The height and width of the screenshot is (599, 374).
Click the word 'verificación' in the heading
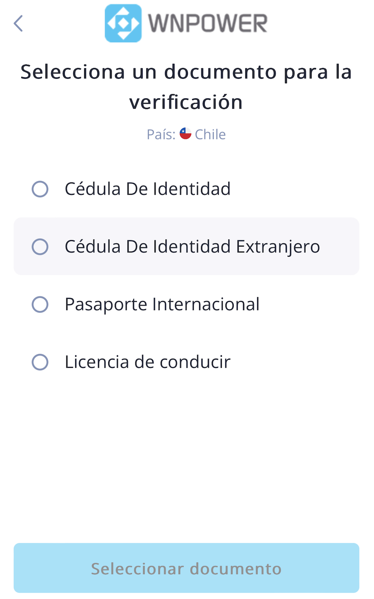[x=186, y=102]
